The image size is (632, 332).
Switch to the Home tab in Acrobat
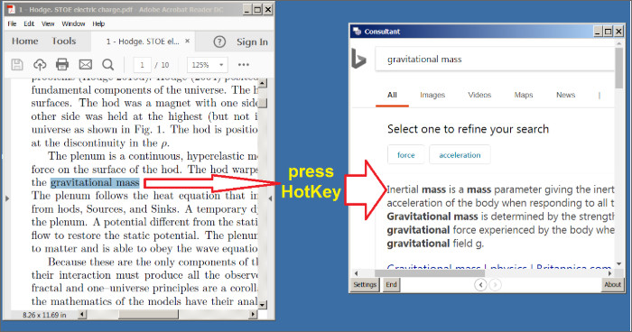pos(25,41)
